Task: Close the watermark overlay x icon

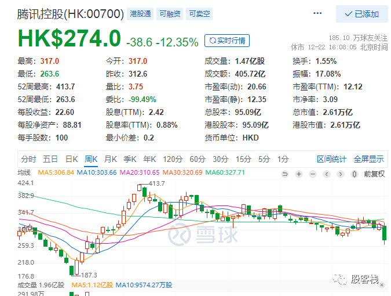Action: click(x=382, y=285)
